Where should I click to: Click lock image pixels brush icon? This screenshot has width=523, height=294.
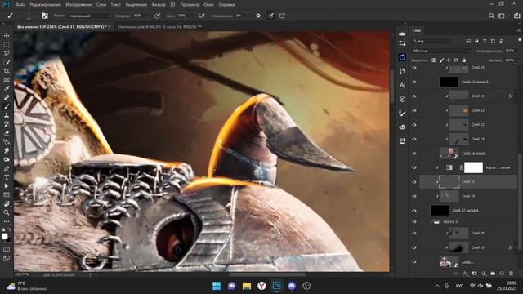441,60
